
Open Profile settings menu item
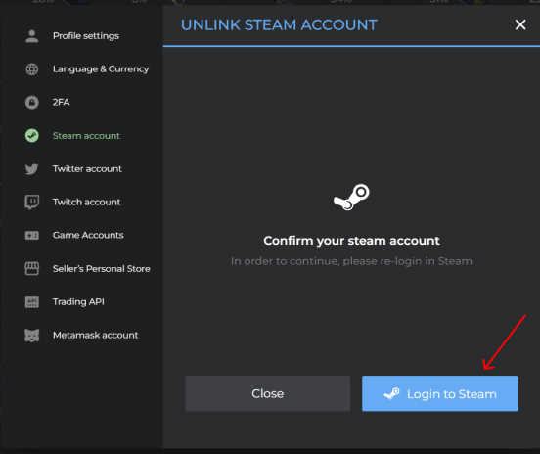pos(86,36)
